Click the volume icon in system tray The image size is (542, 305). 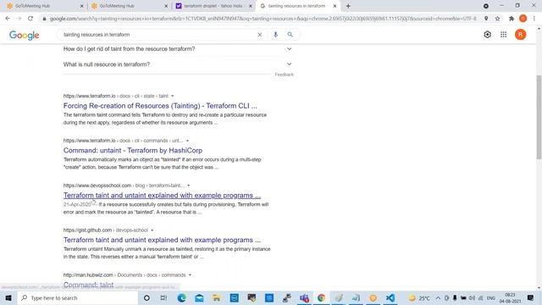(472, 297)
